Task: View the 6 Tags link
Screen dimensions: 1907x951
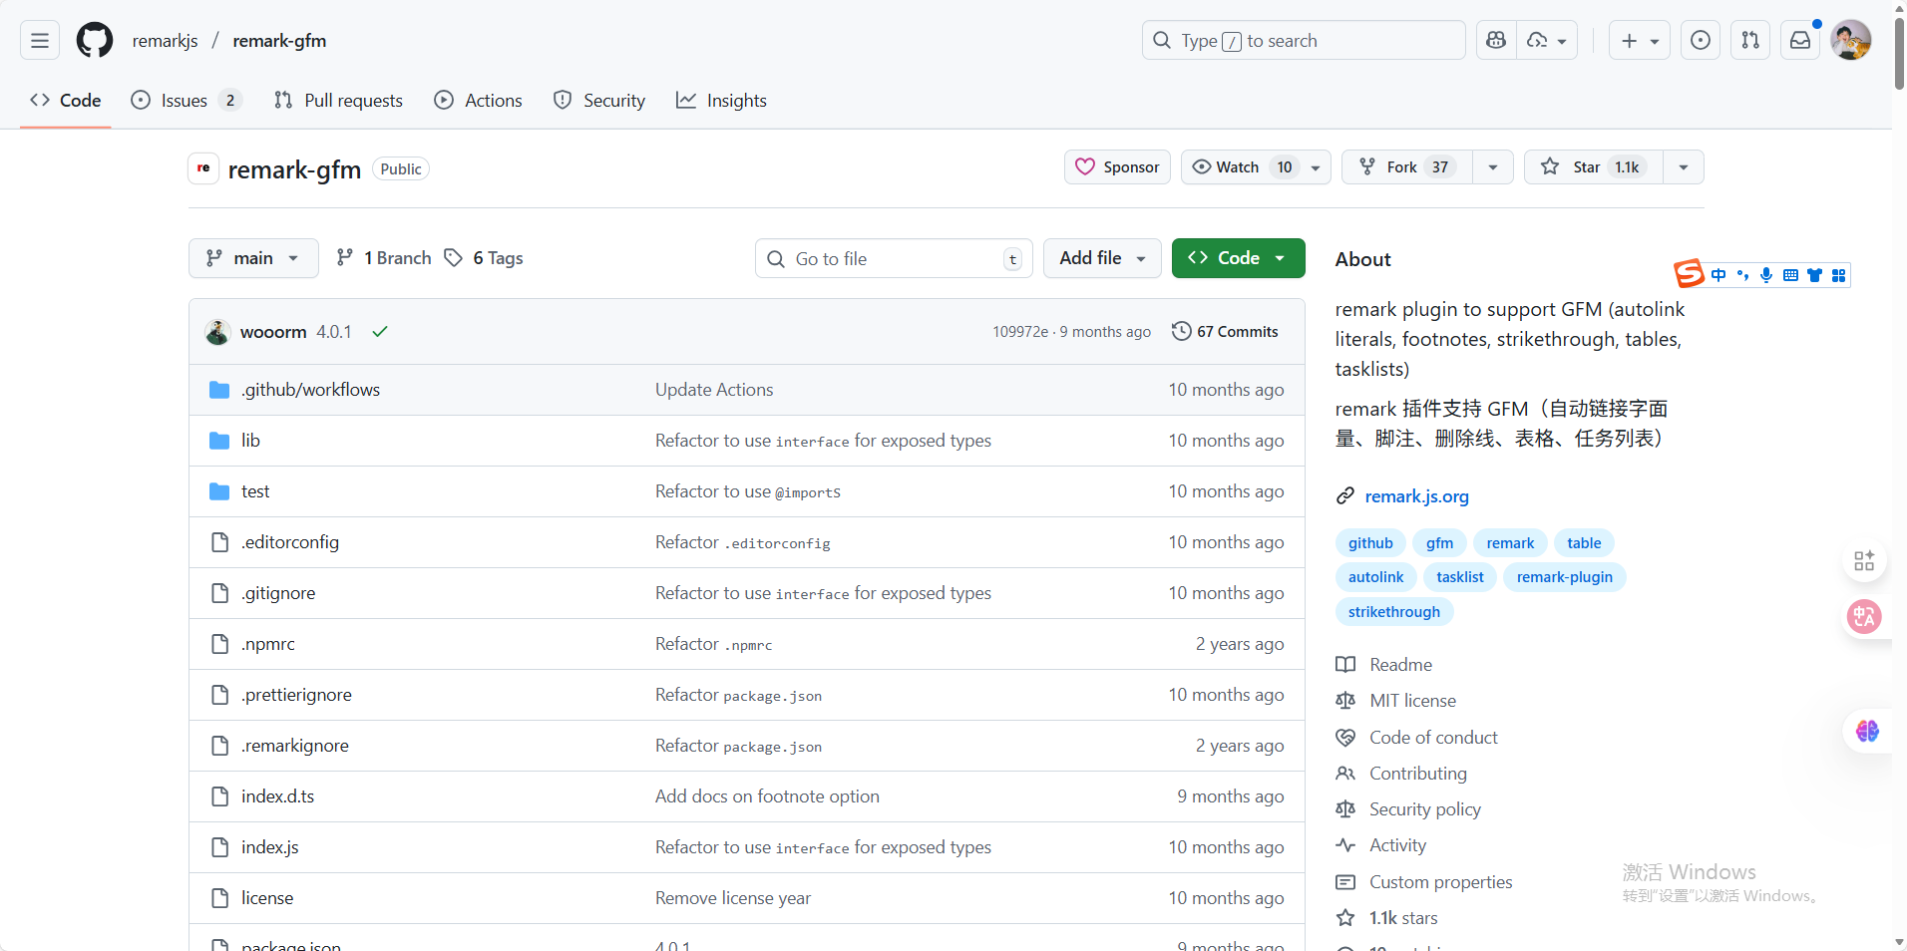Action: 484,258
